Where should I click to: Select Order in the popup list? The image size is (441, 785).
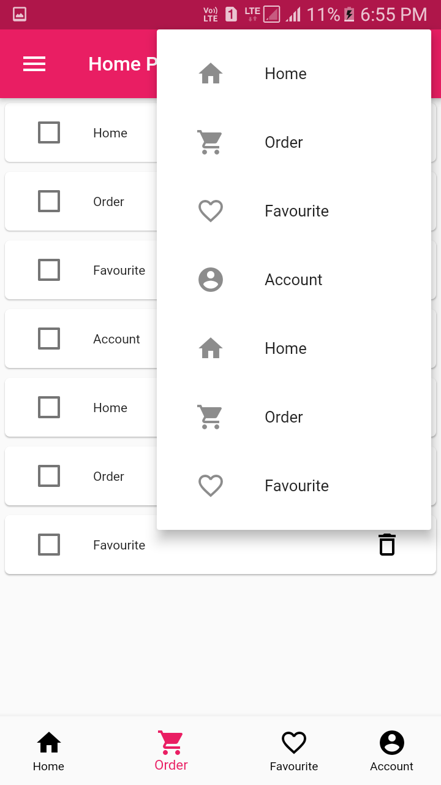tap(284, 142)
